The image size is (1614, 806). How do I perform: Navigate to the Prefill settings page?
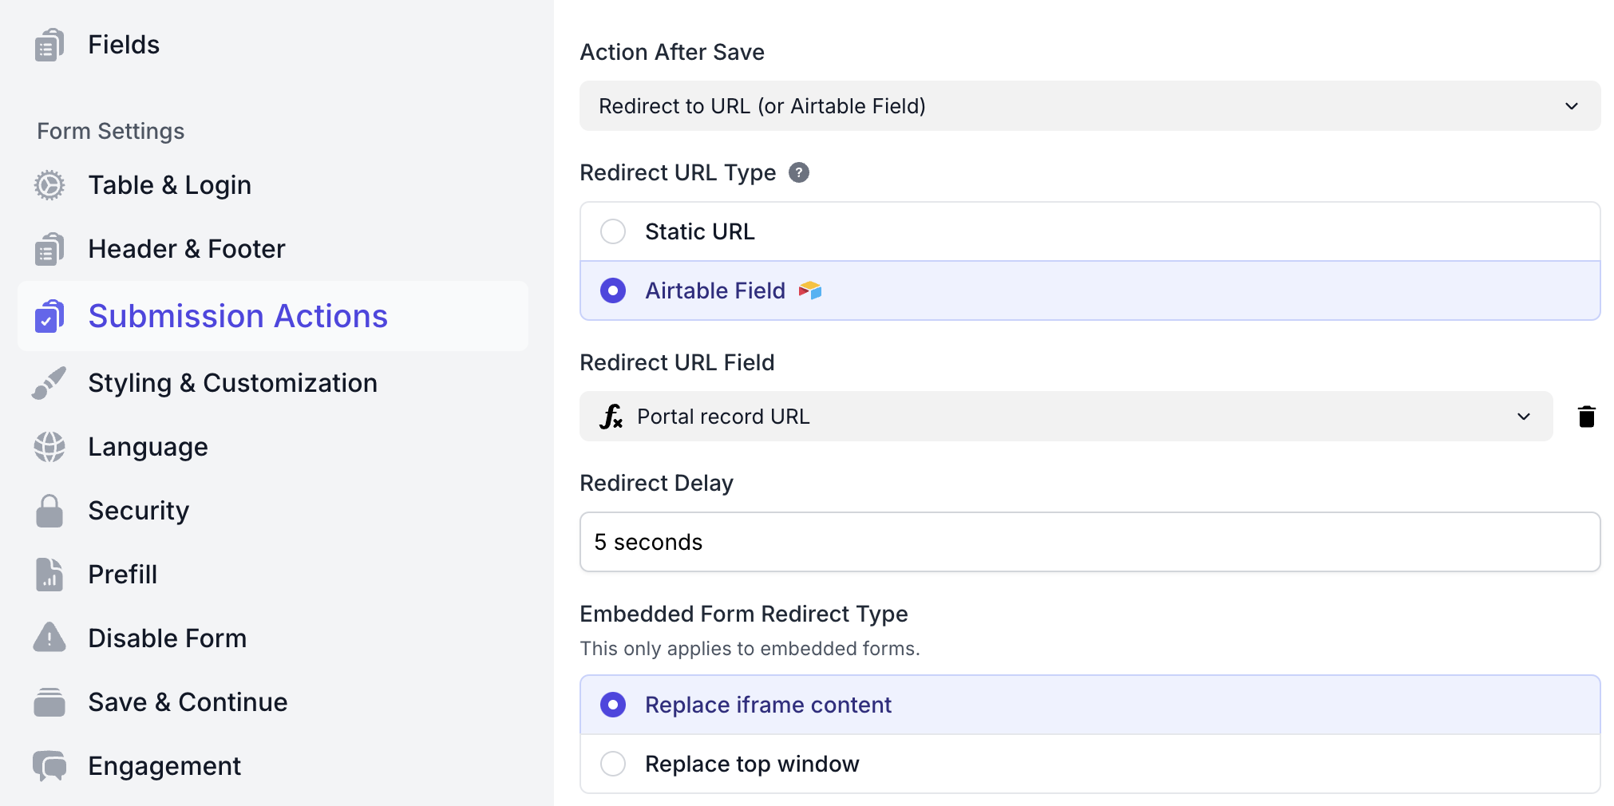point(122,575)
